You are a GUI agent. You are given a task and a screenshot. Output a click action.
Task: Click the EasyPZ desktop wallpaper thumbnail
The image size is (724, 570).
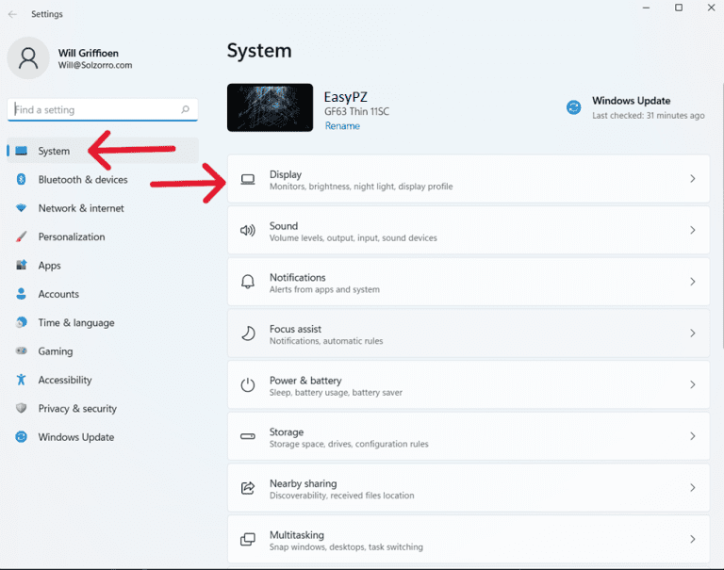tap(270, 107)
